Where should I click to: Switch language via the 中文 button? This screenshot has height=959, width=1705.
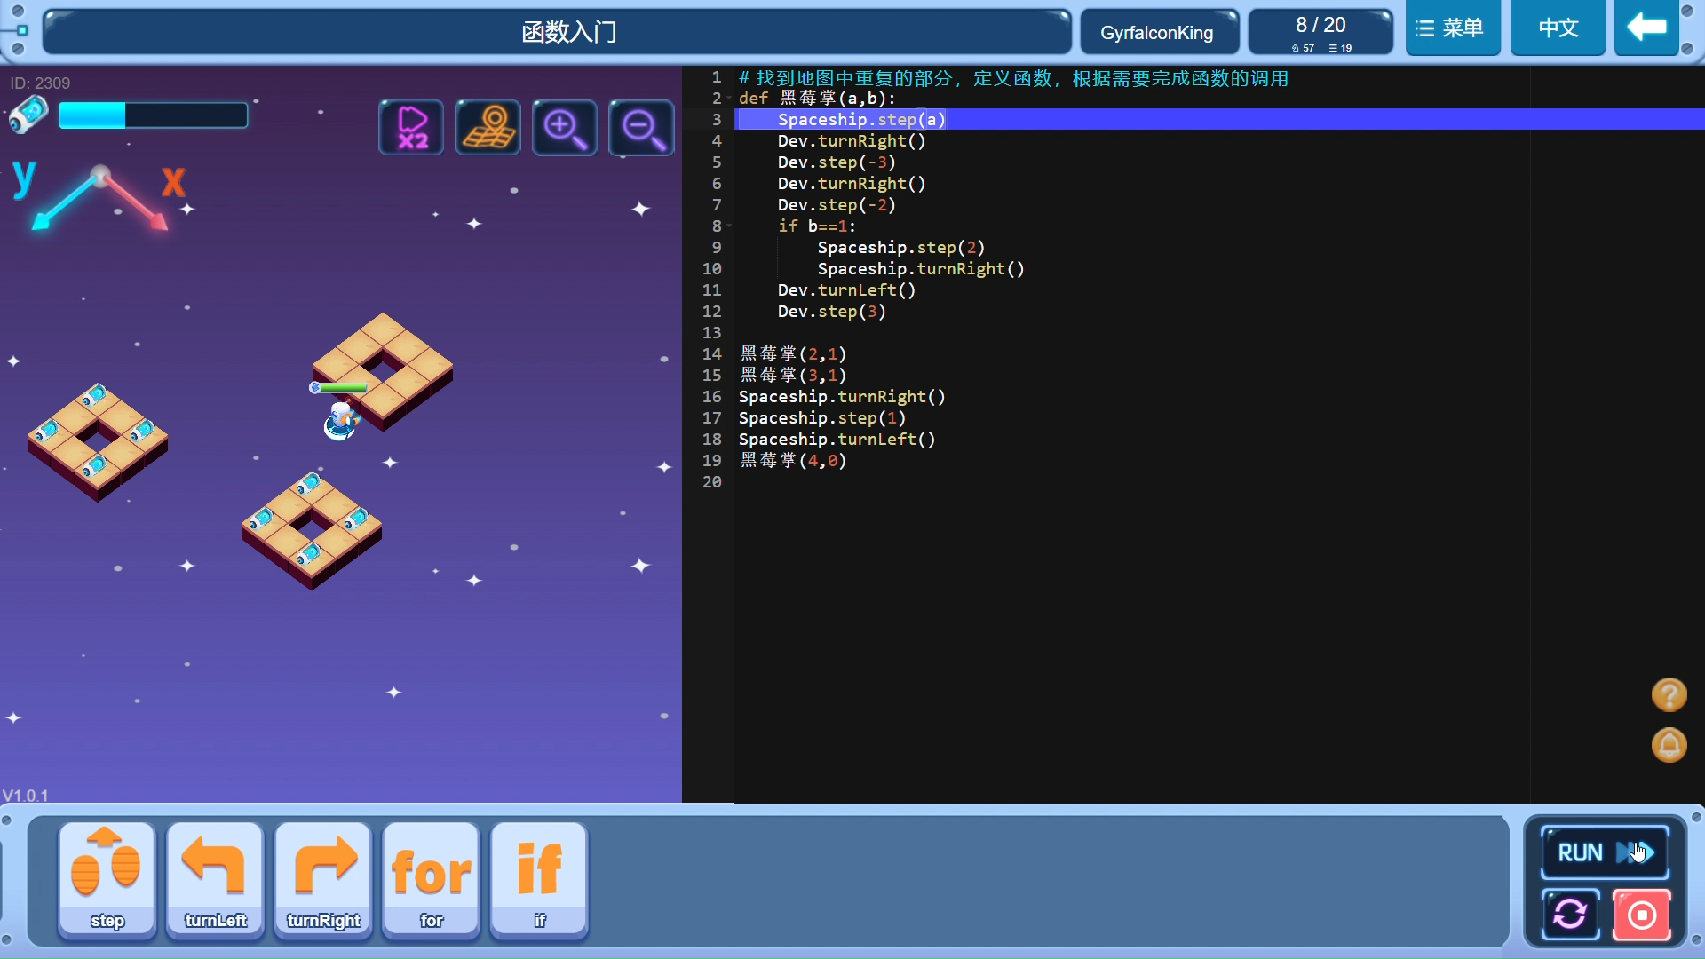click(x=1557, y=28)
